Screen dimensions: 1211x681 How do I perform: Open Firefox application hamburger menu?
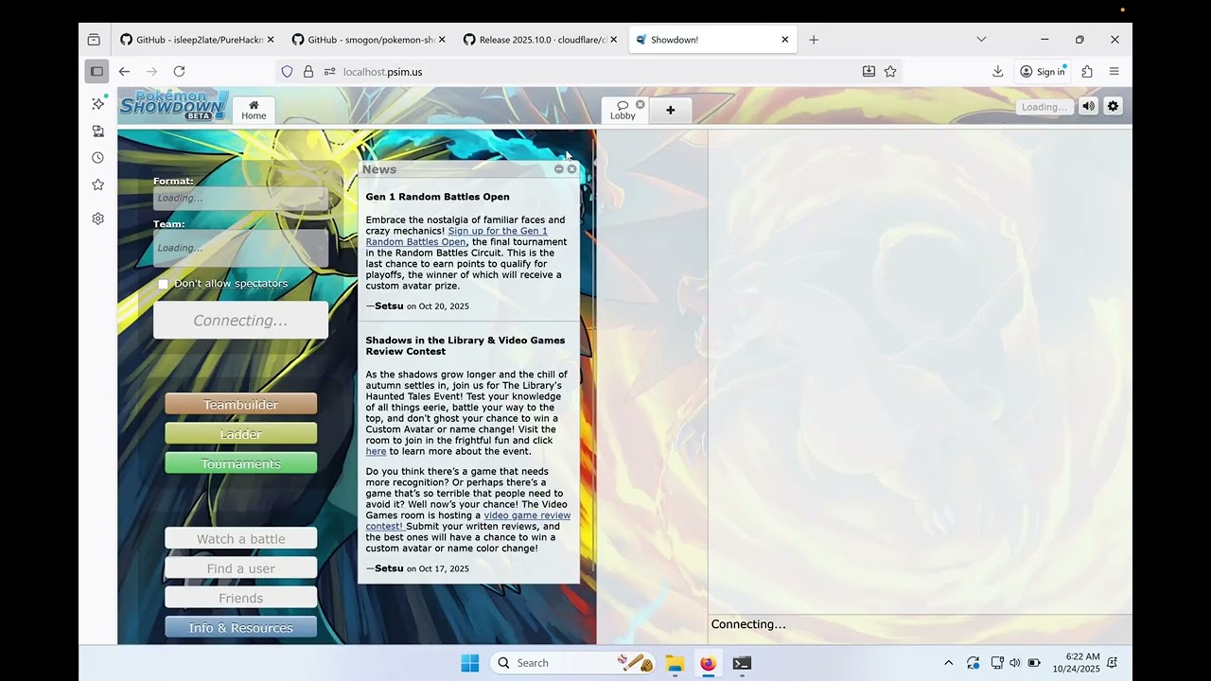[x=1114, y=71]
